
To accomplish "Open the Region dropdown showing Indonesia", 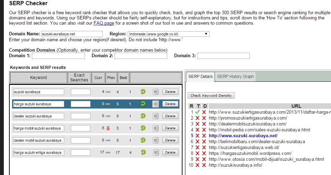I will (x=169, y=34).
